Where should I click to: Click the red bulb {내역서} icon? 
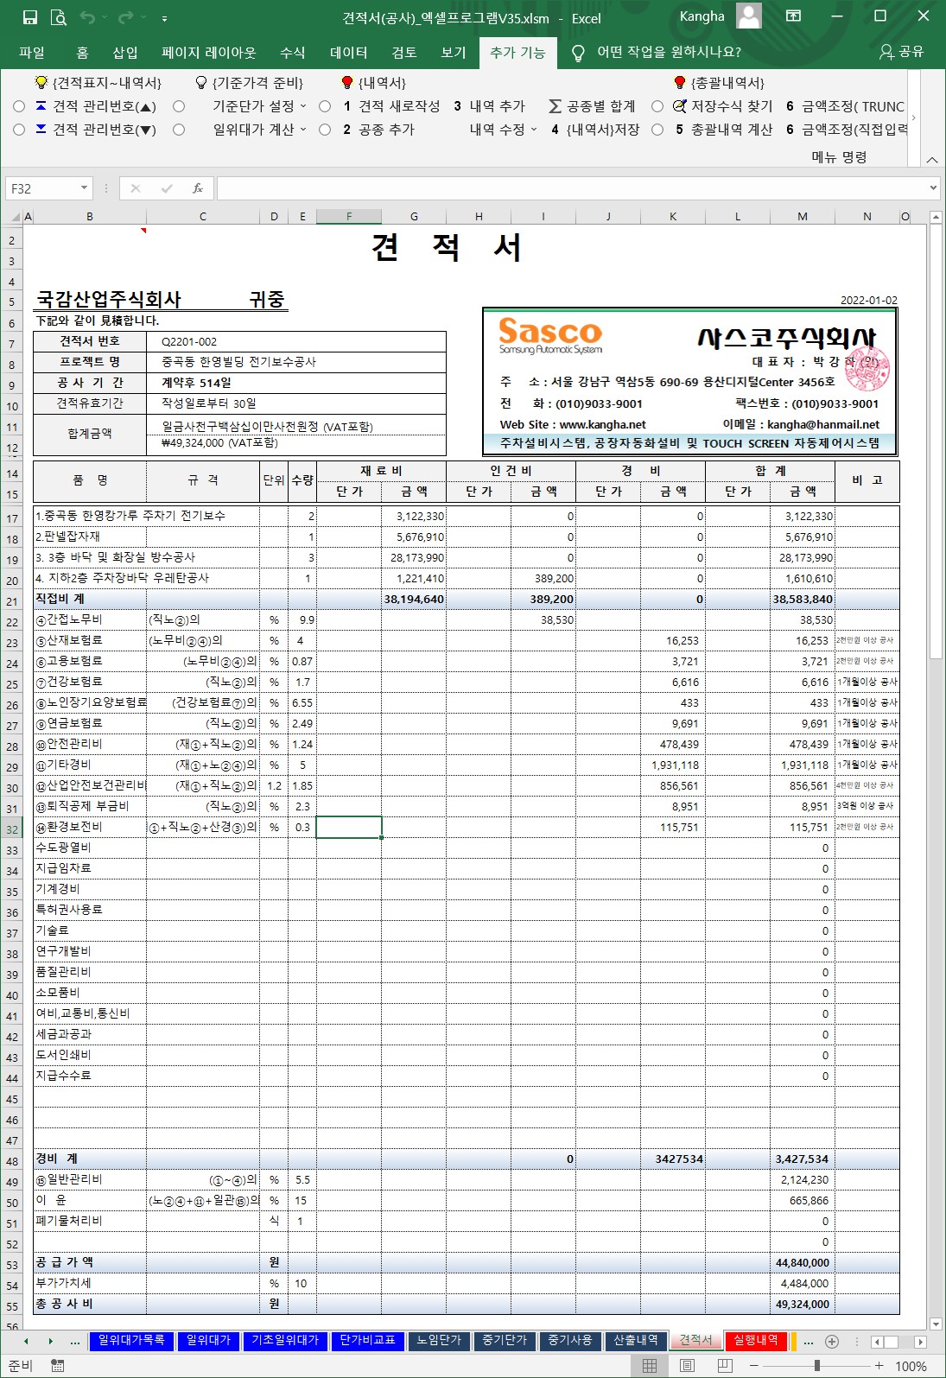(x=347, y=82)
